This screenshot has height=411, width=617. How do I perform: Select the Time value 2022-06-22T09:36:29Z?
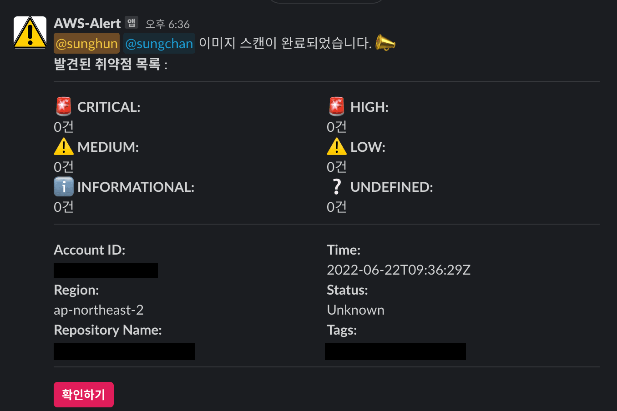[x=399, y=270]
